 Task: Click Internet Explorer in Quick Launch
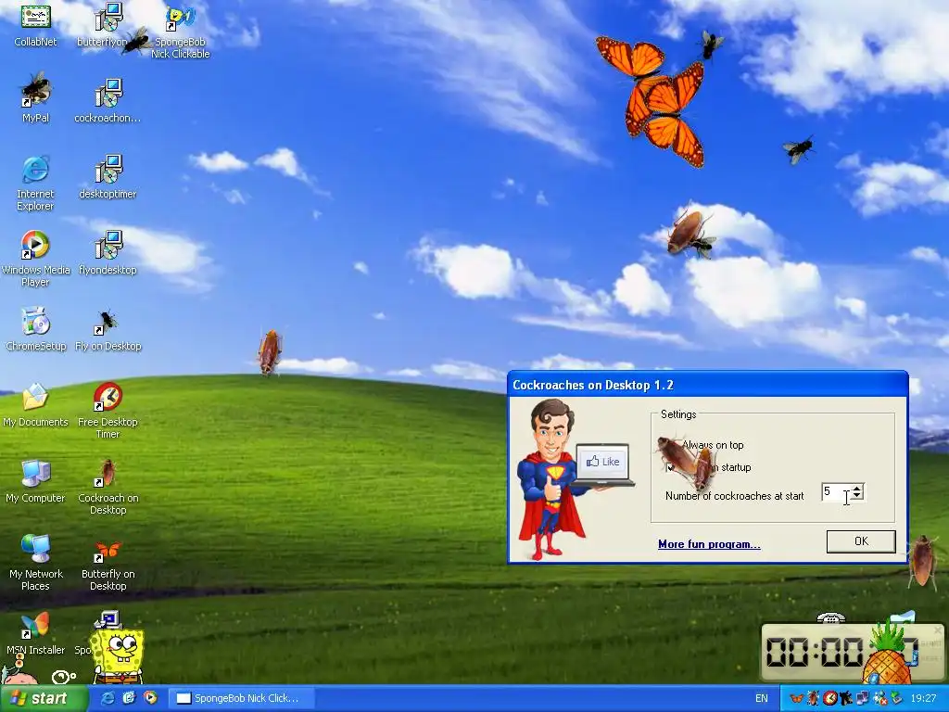108,698
